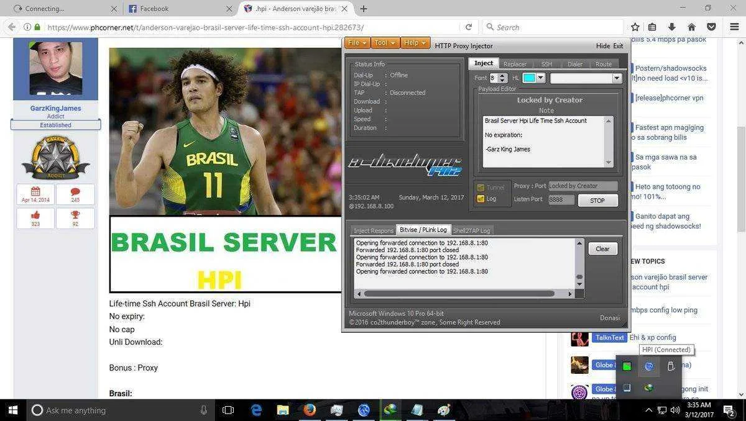Click the site info icon in address bar

click(27, 27)
